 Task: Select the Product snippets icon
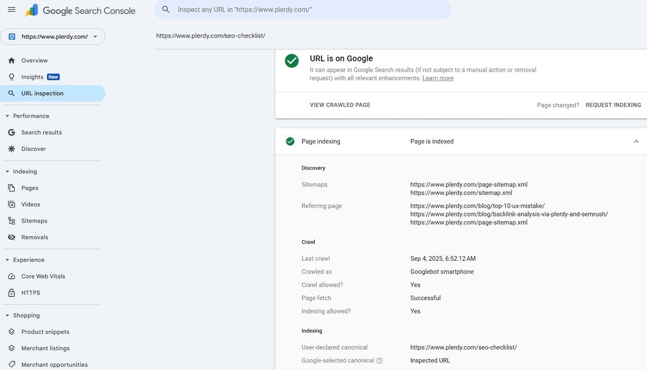(x=11, y=331)
